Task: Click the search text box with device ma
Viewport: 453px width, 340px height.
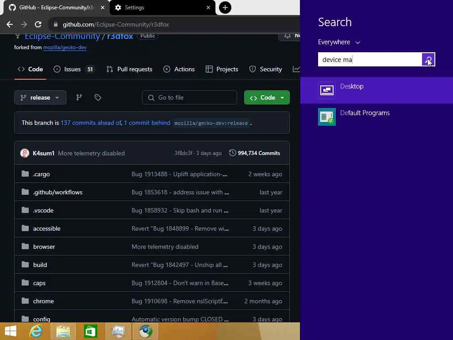Action: point(370,60)
